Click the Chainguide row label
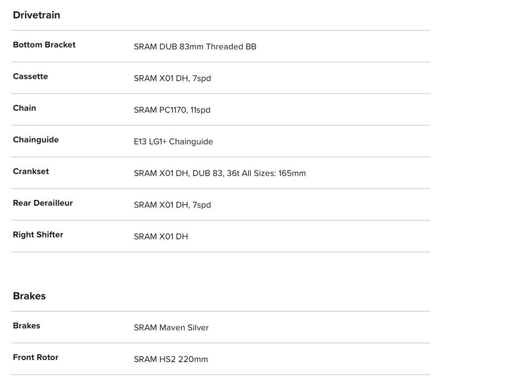This screenshot has width=506, height=380. pos(36,140)
